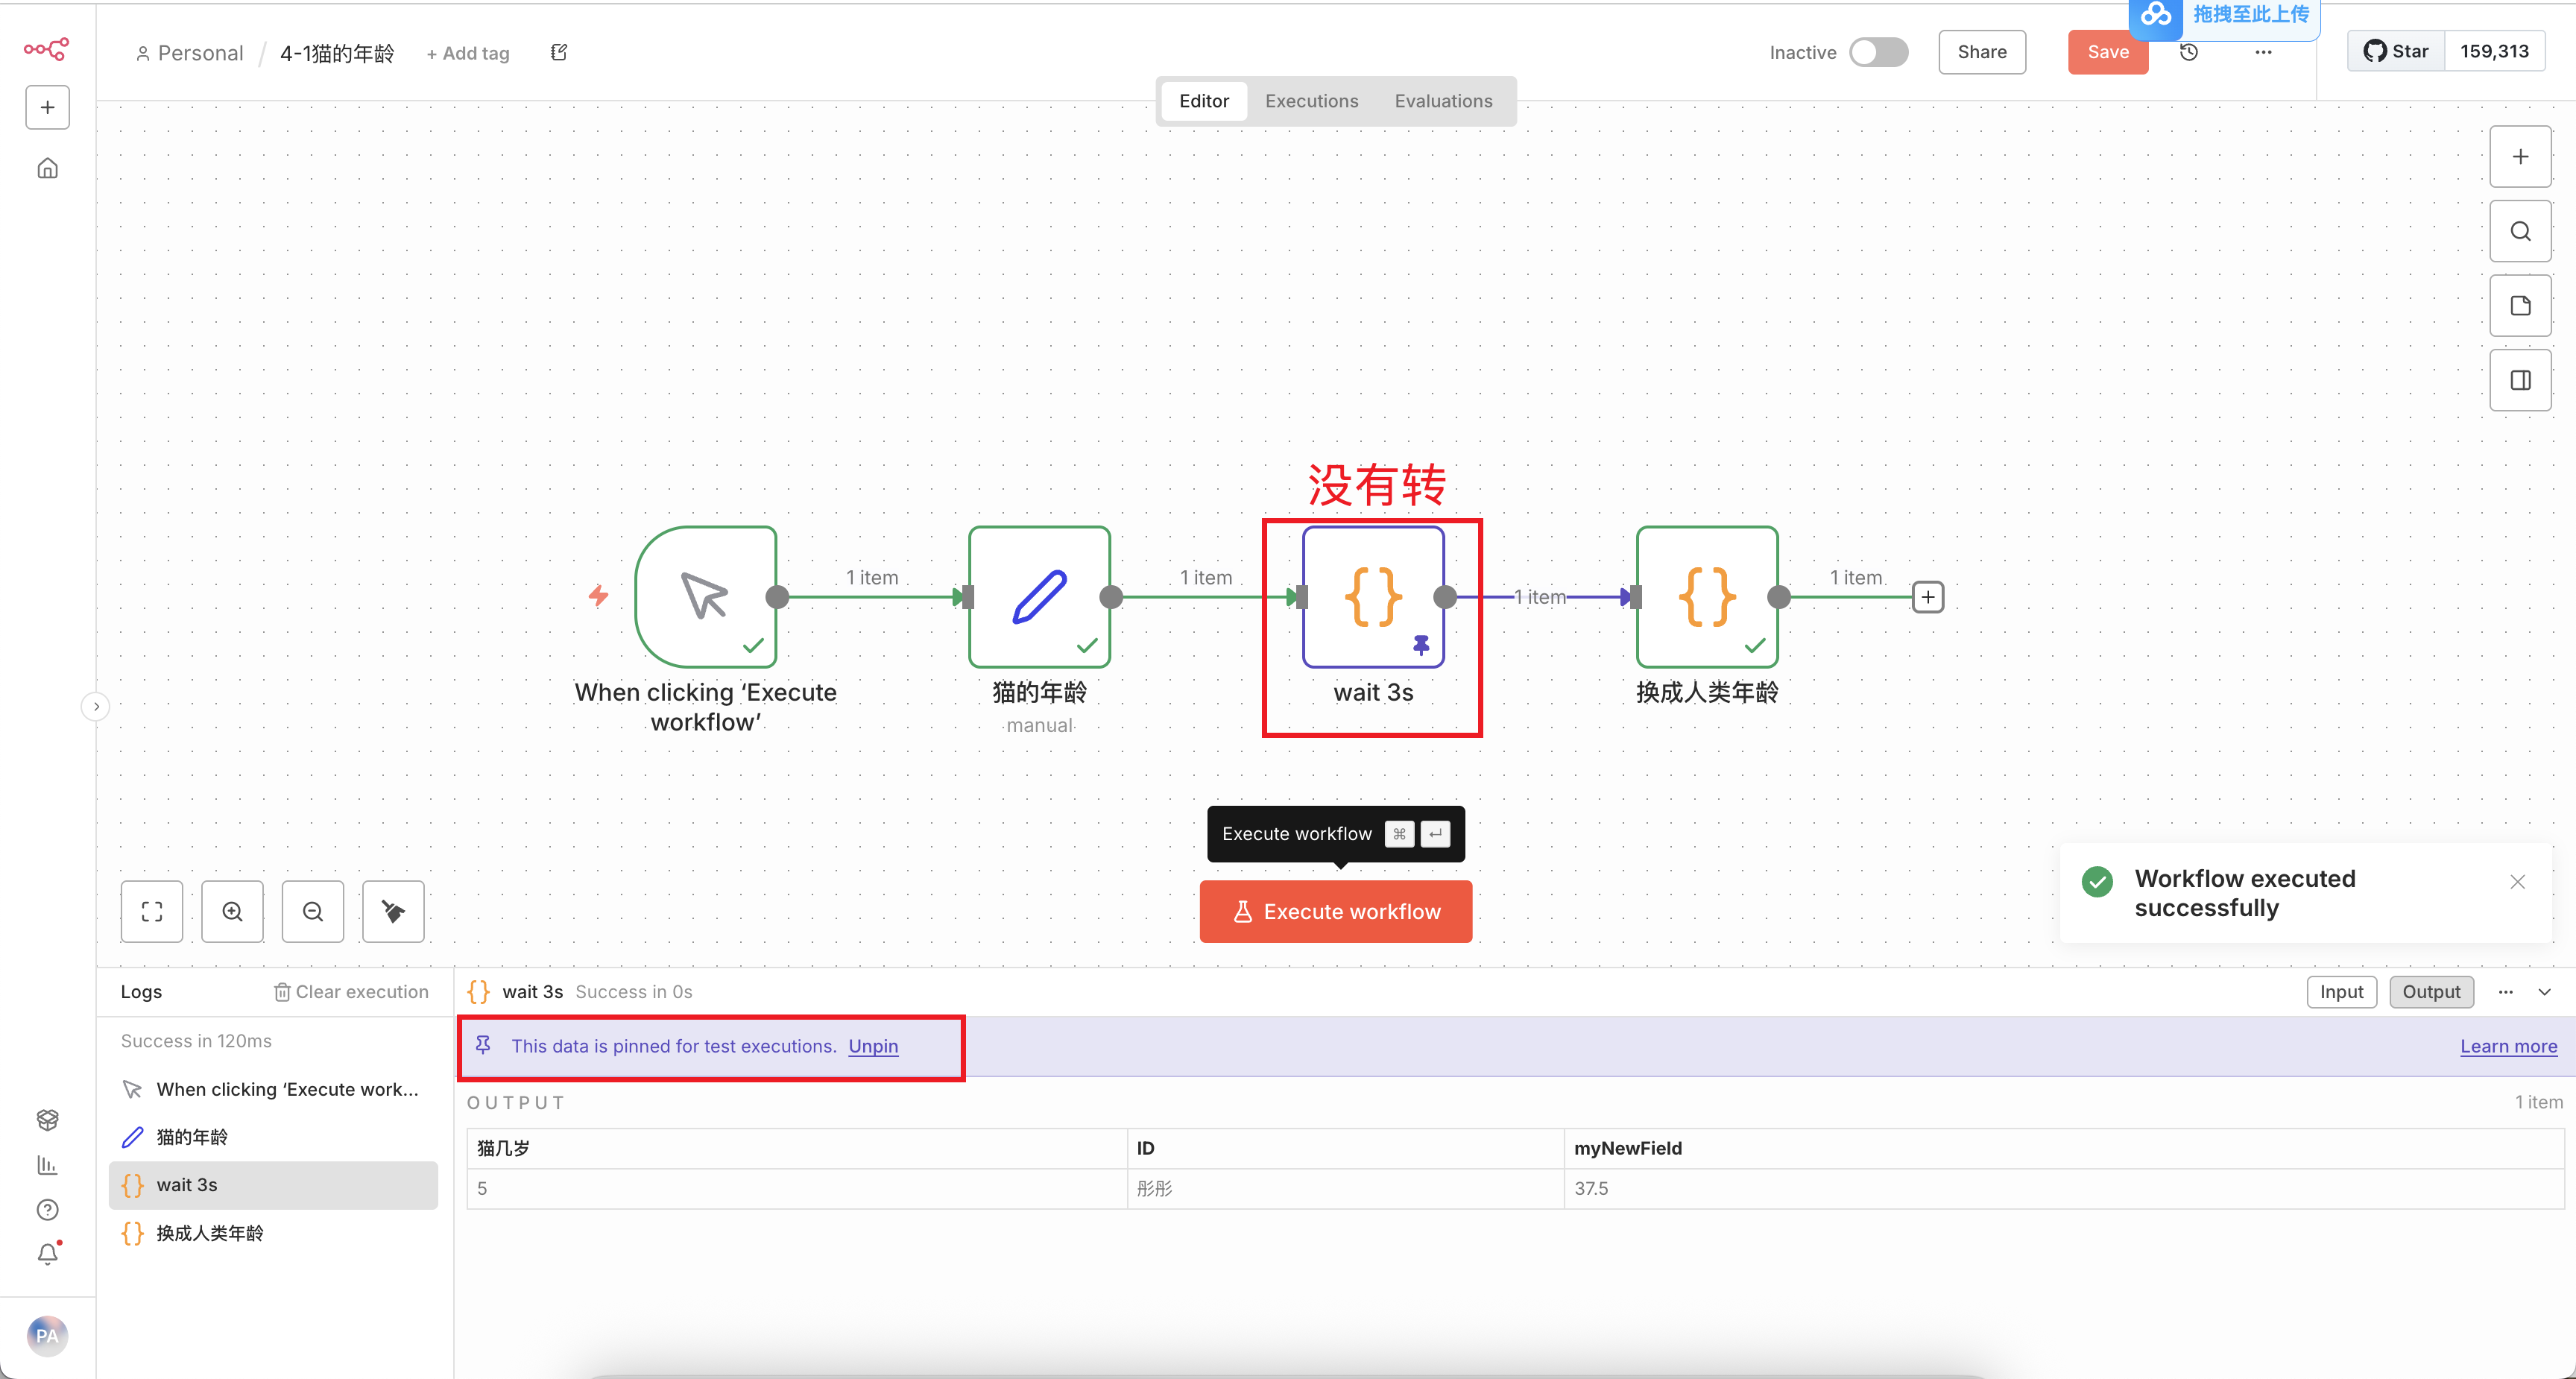
Task: Click the sticky note icon on right
Action: point(2519,306)
